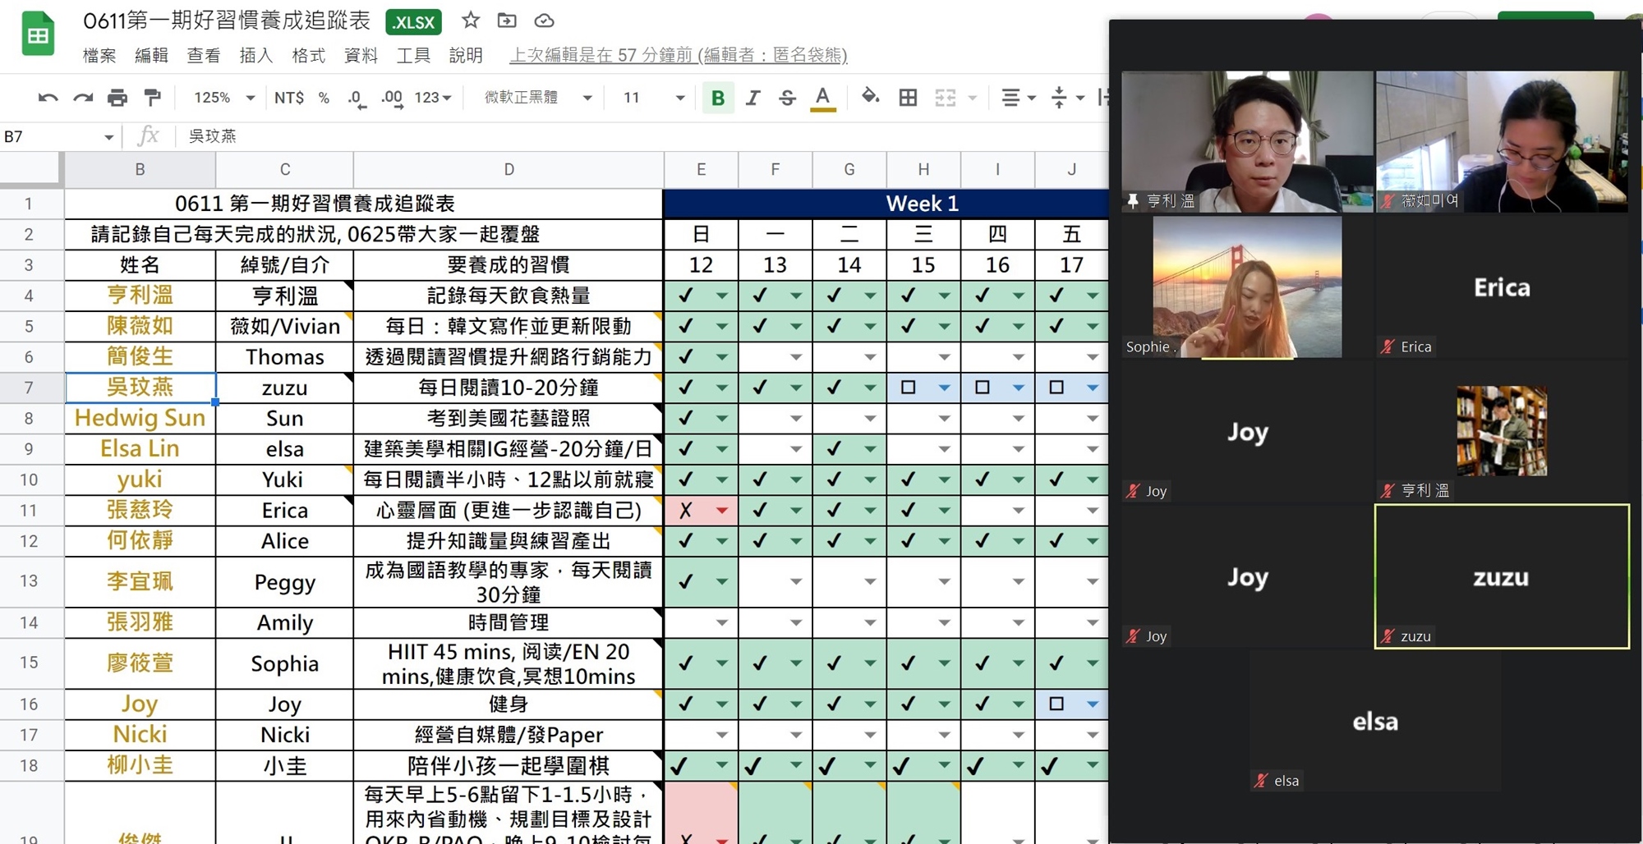1643x844 pixels.
Task: Click the Print icon
Action: coord(117,98)
